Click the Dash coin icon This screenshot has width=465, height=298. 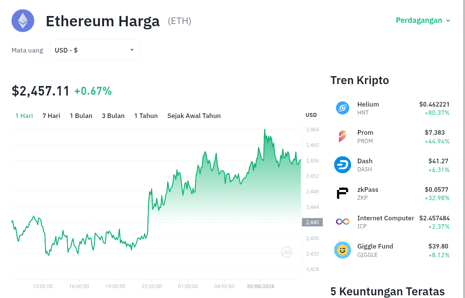342,165
